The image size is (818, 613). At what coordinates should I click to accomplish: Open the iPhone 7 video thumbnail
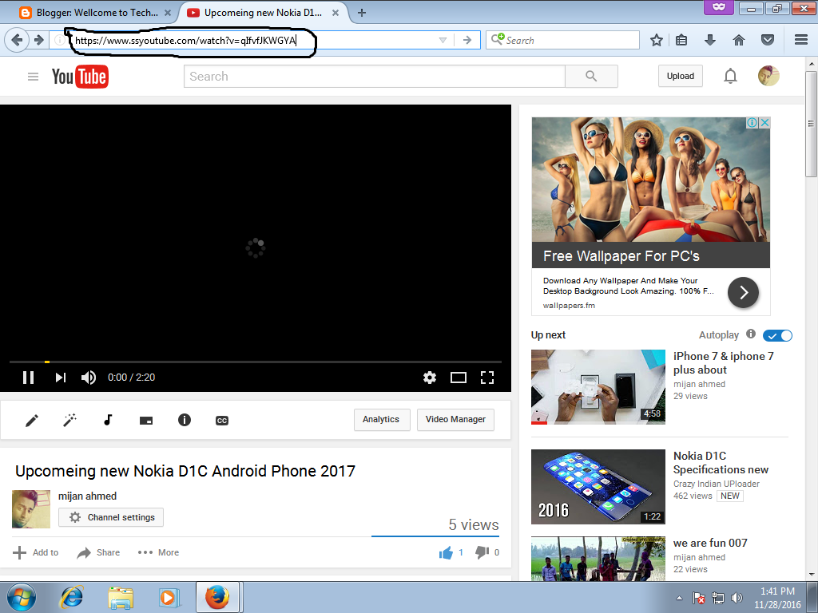598,387
